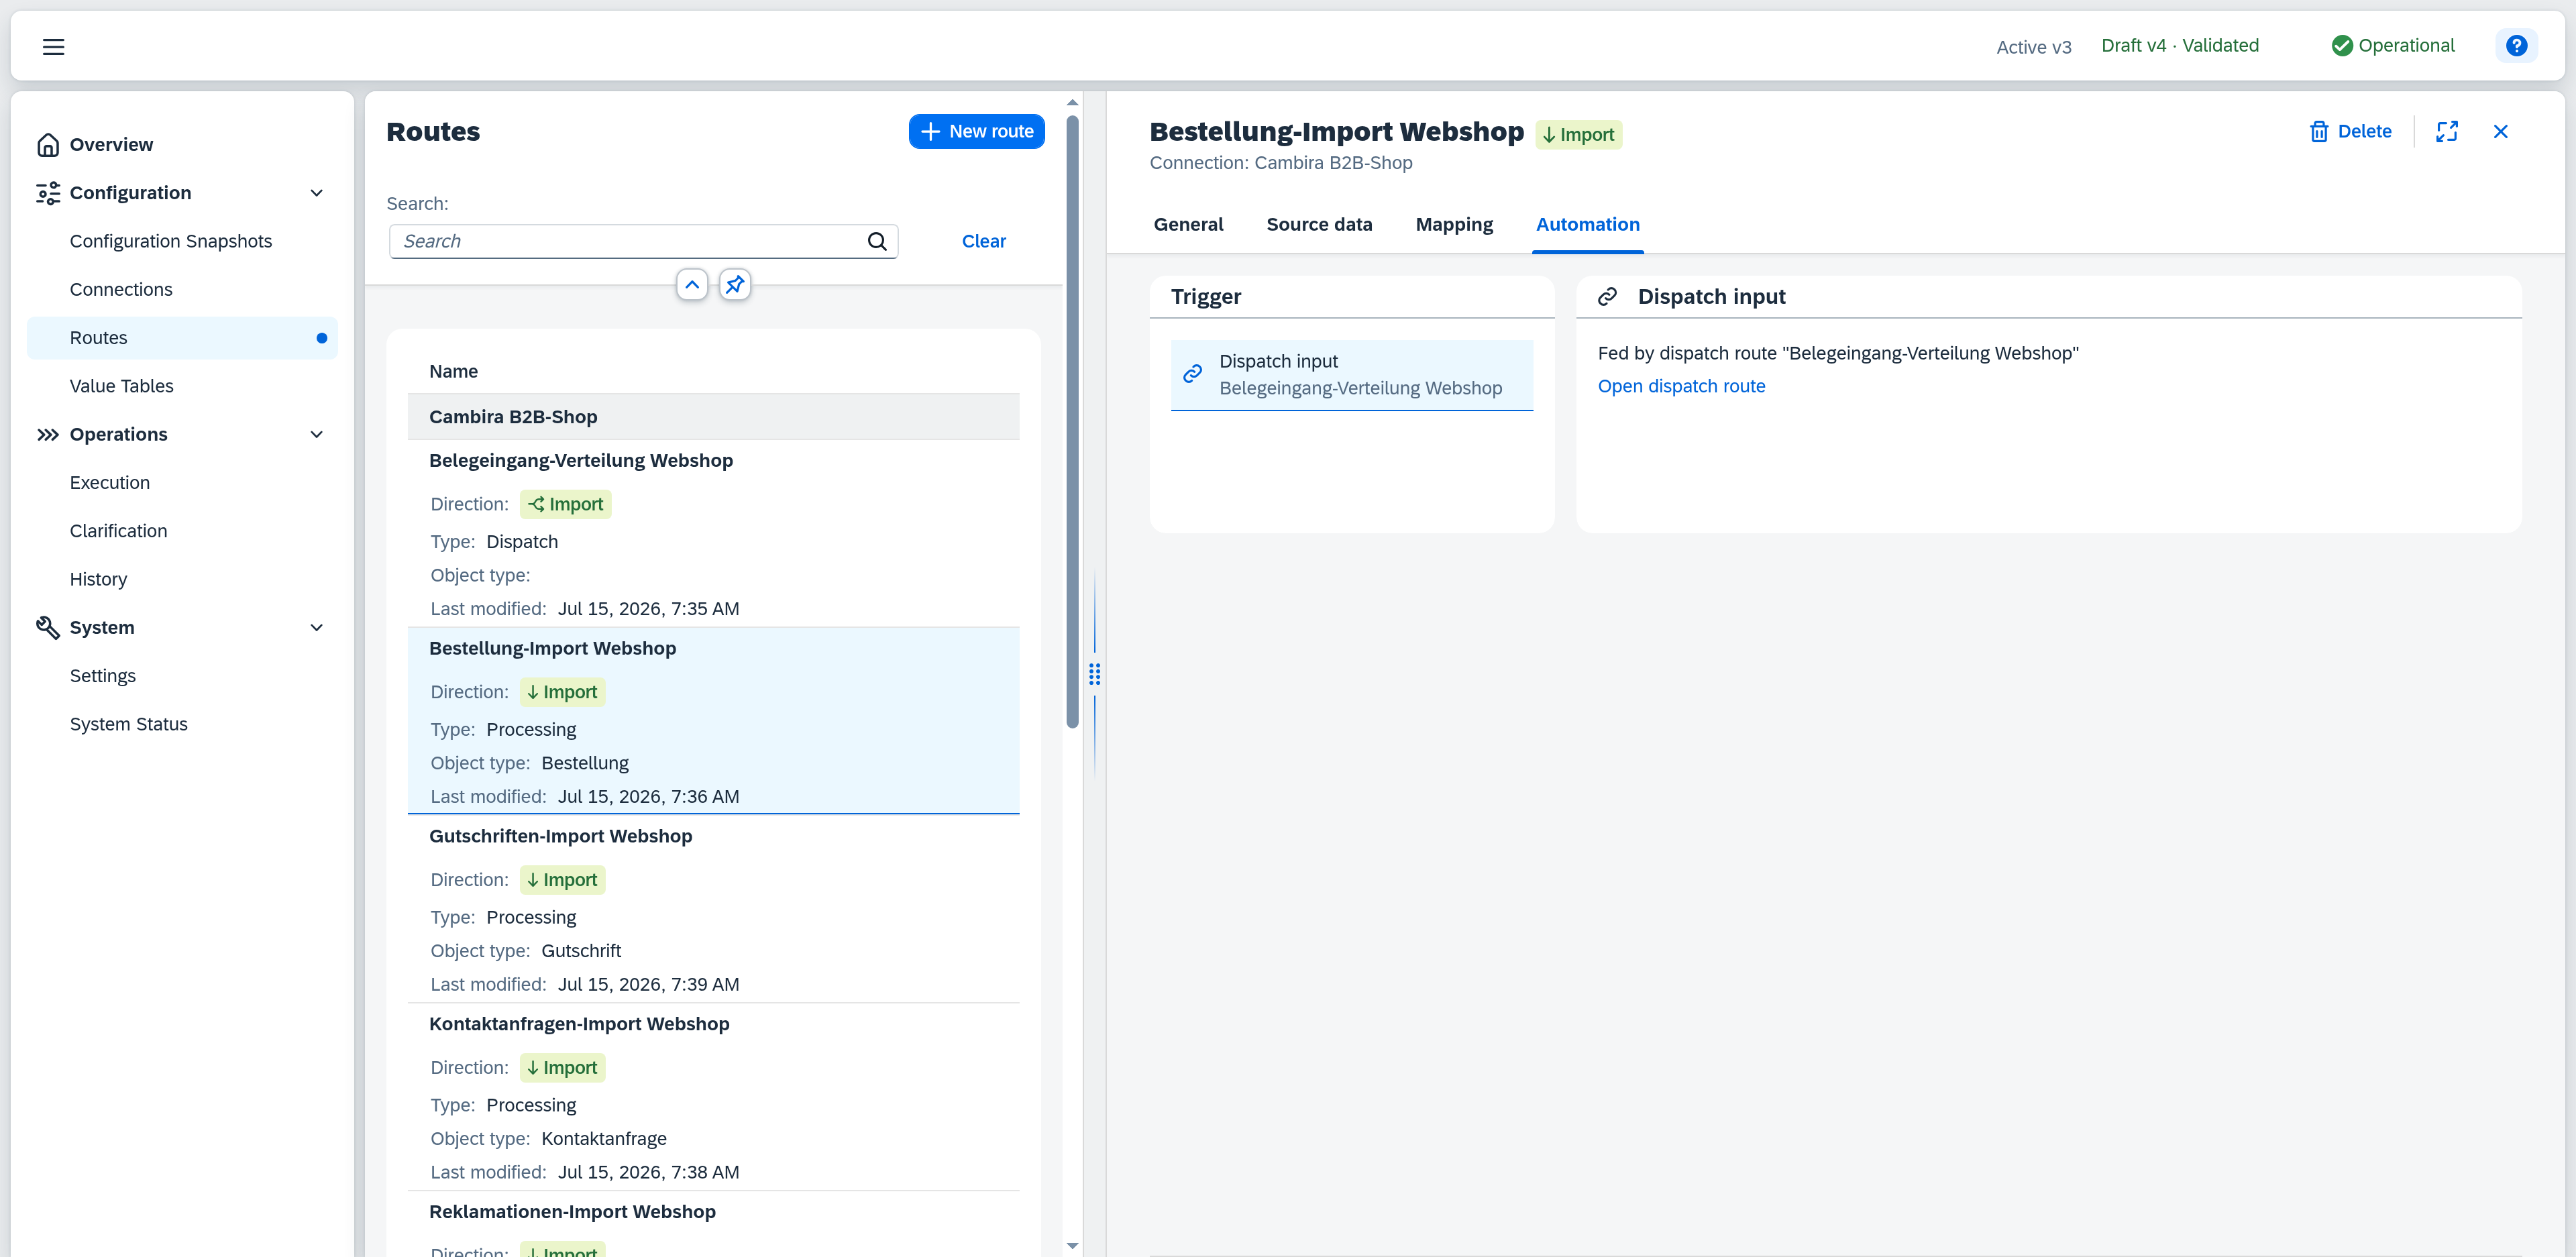Select Dispatch input trigger item

(1351, 375)
